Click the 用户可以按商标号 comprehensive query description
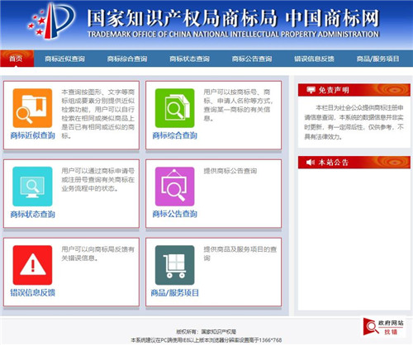This screenshot has width=413, height=345. point(239,105)
